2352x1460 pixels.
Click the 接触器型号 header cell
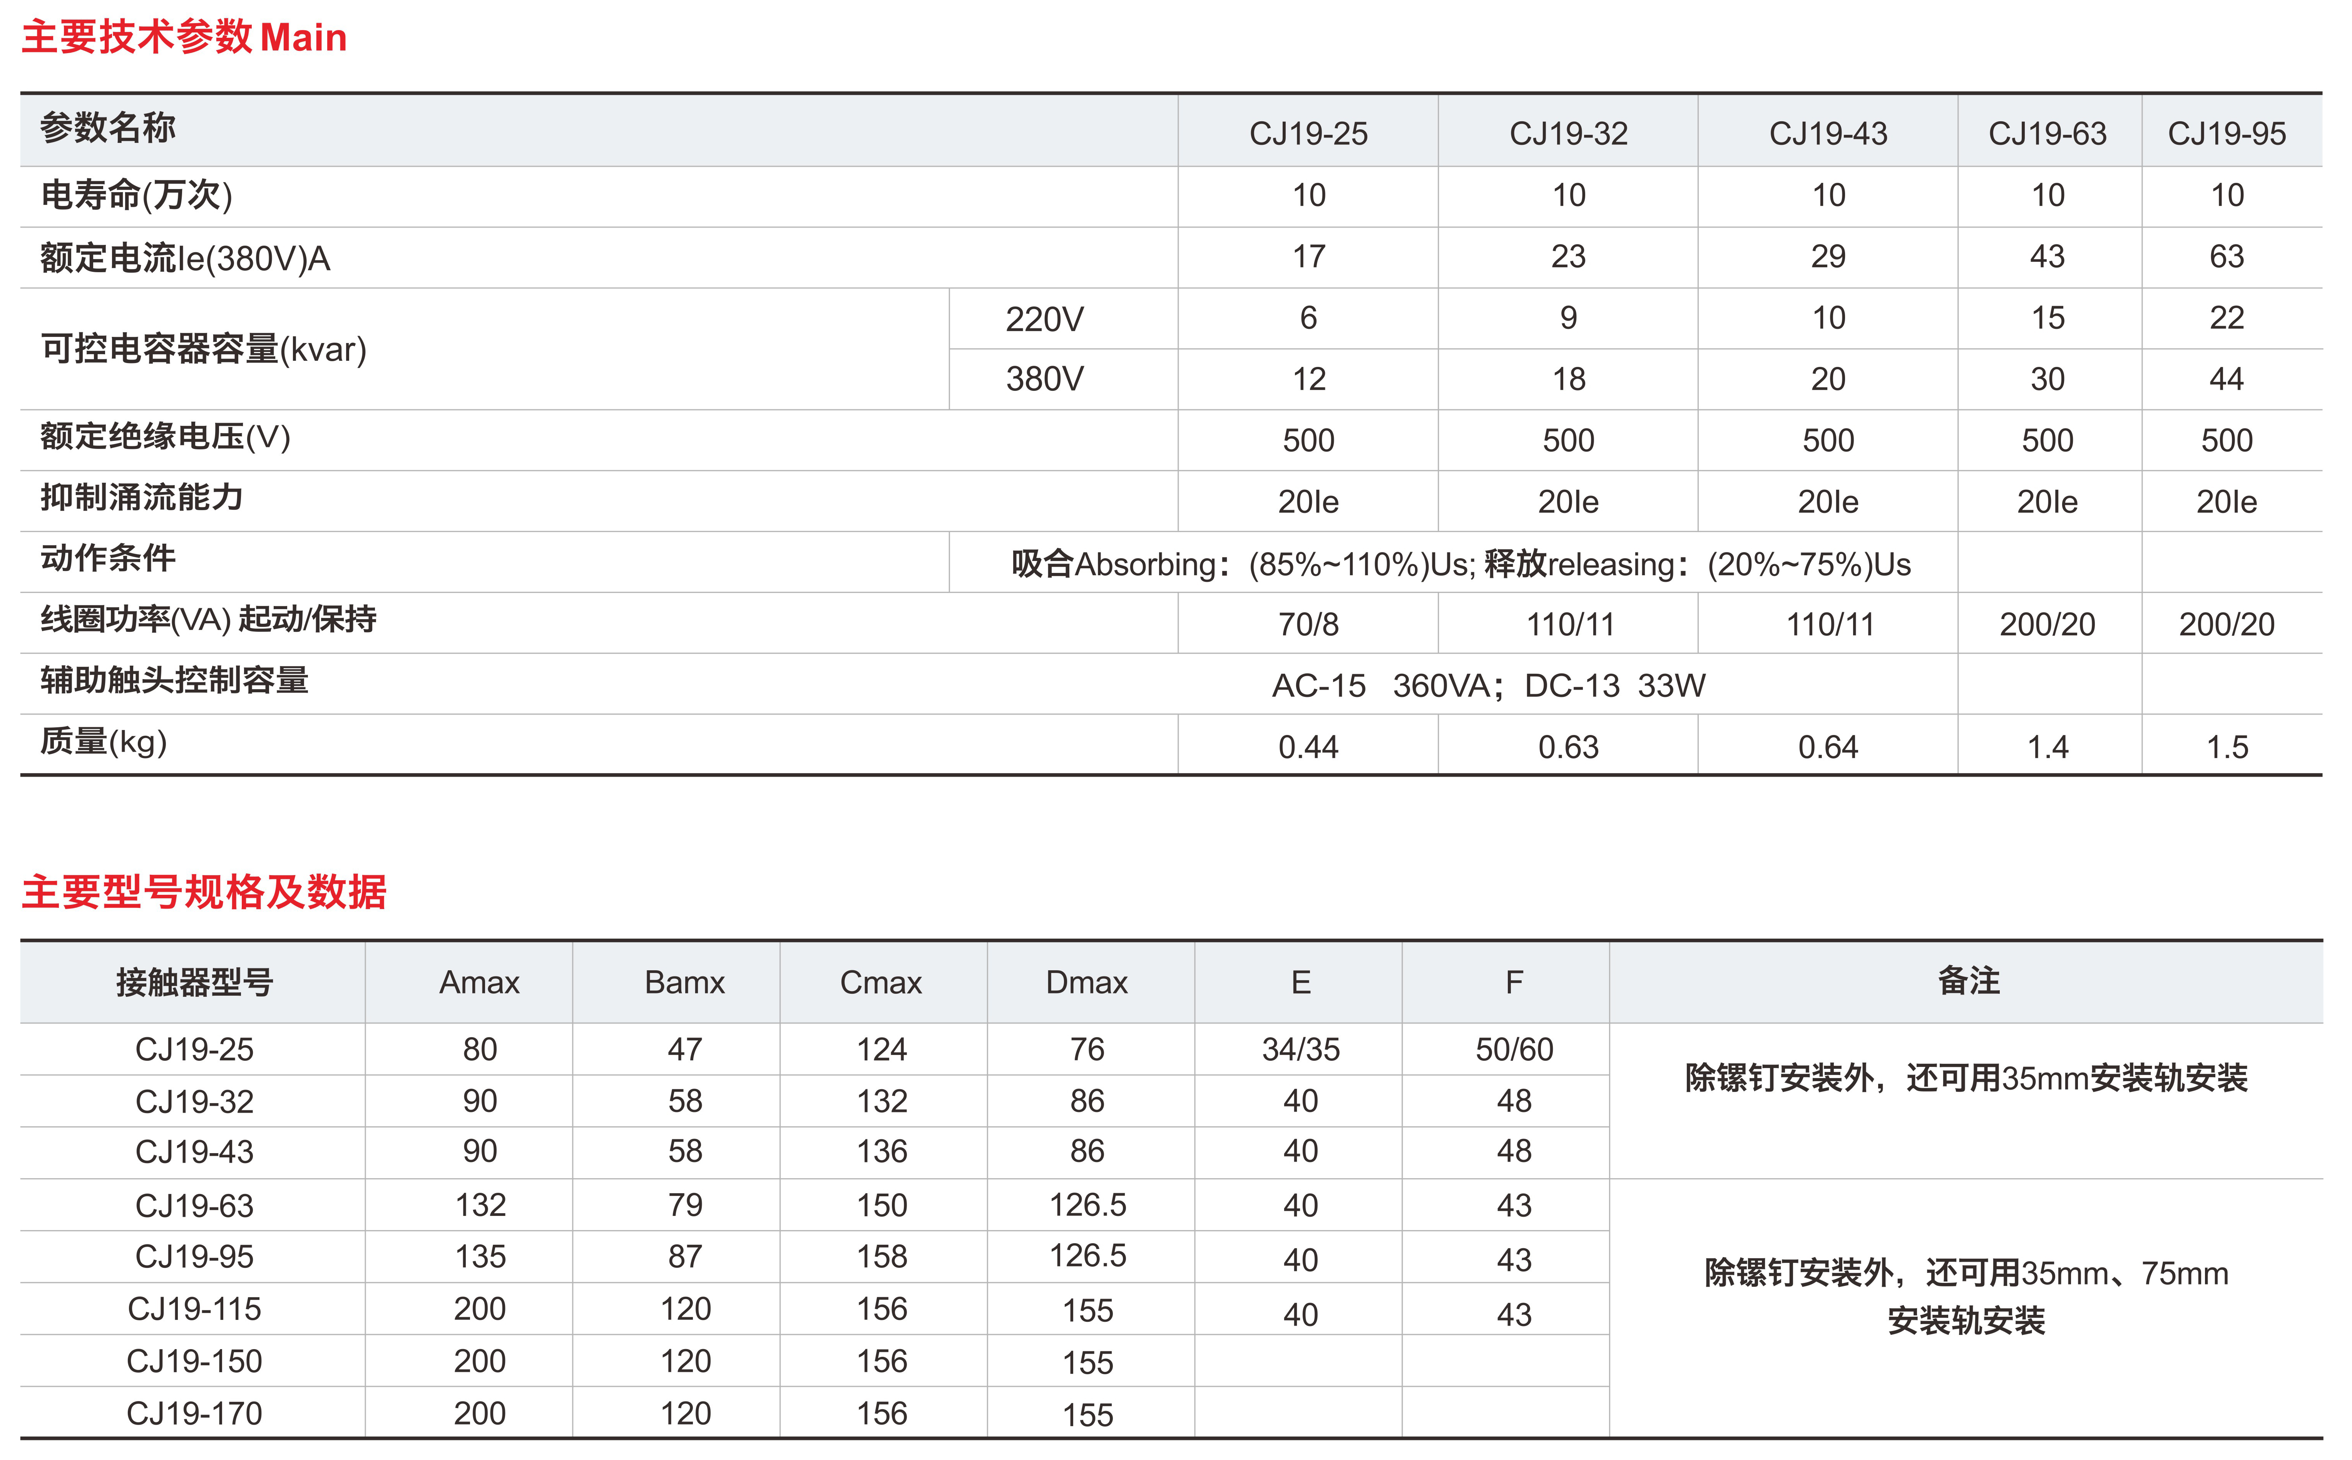click(194, 982)
